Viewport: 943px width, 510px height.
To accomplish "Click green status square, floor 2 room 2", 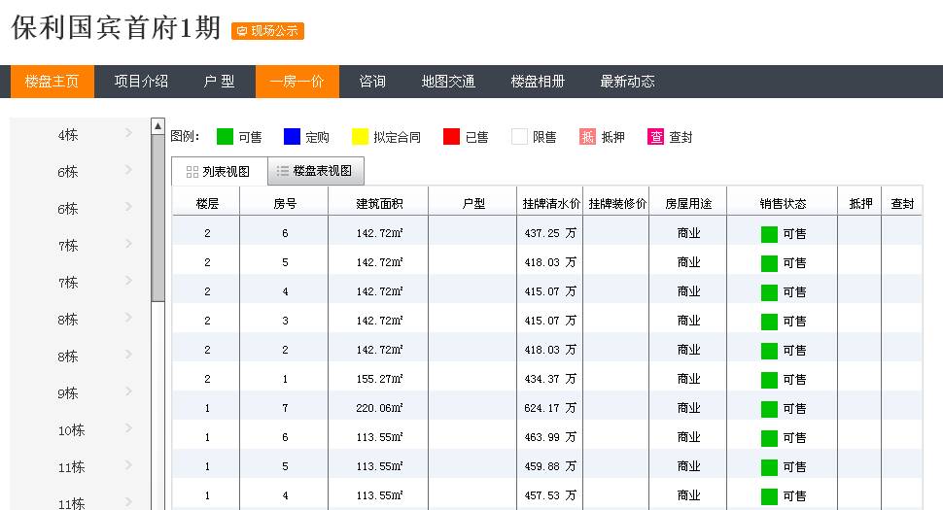I will [x=769, y=351].
